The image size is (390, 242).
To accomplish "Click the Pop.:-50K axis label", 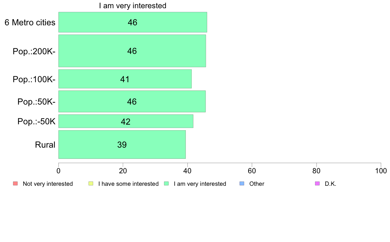I will (36, 122).
